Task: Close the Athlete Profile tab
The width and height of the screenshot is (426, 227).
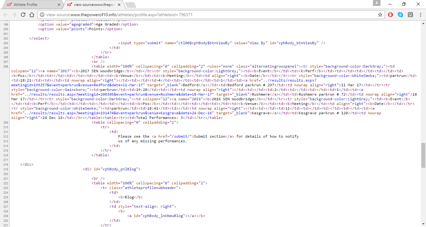Action: (x=59, y=5)
